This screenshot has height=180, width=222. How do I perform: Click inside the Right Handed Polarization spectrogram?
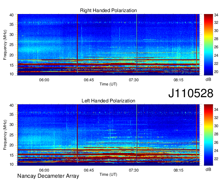108,45
